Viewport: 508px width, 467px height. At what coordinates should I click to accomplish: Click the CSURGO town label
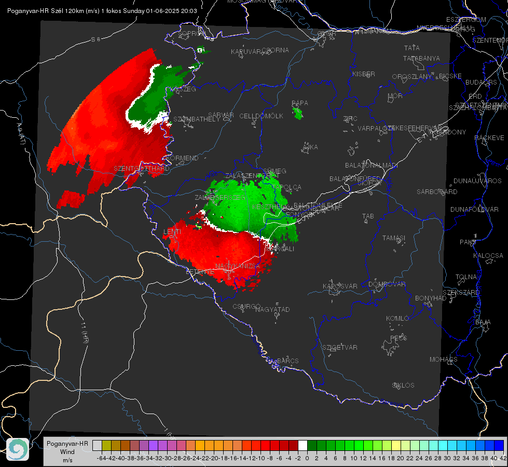tap(246, 307)
